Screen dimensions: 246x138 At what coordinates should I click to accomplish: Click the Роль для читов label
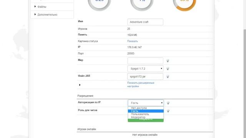[88, 110]
